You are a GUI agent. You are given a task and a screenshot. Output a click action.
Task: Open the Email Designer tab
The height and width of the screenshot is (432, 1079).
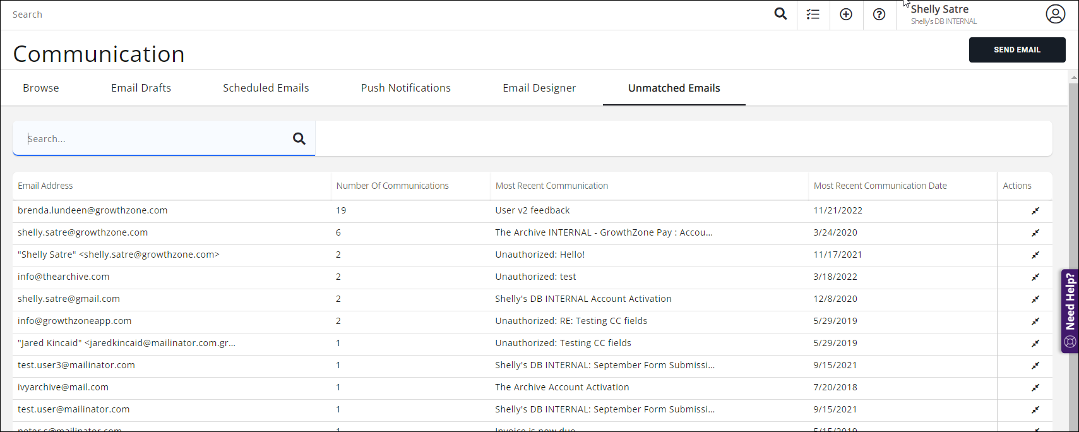point(539,88)
